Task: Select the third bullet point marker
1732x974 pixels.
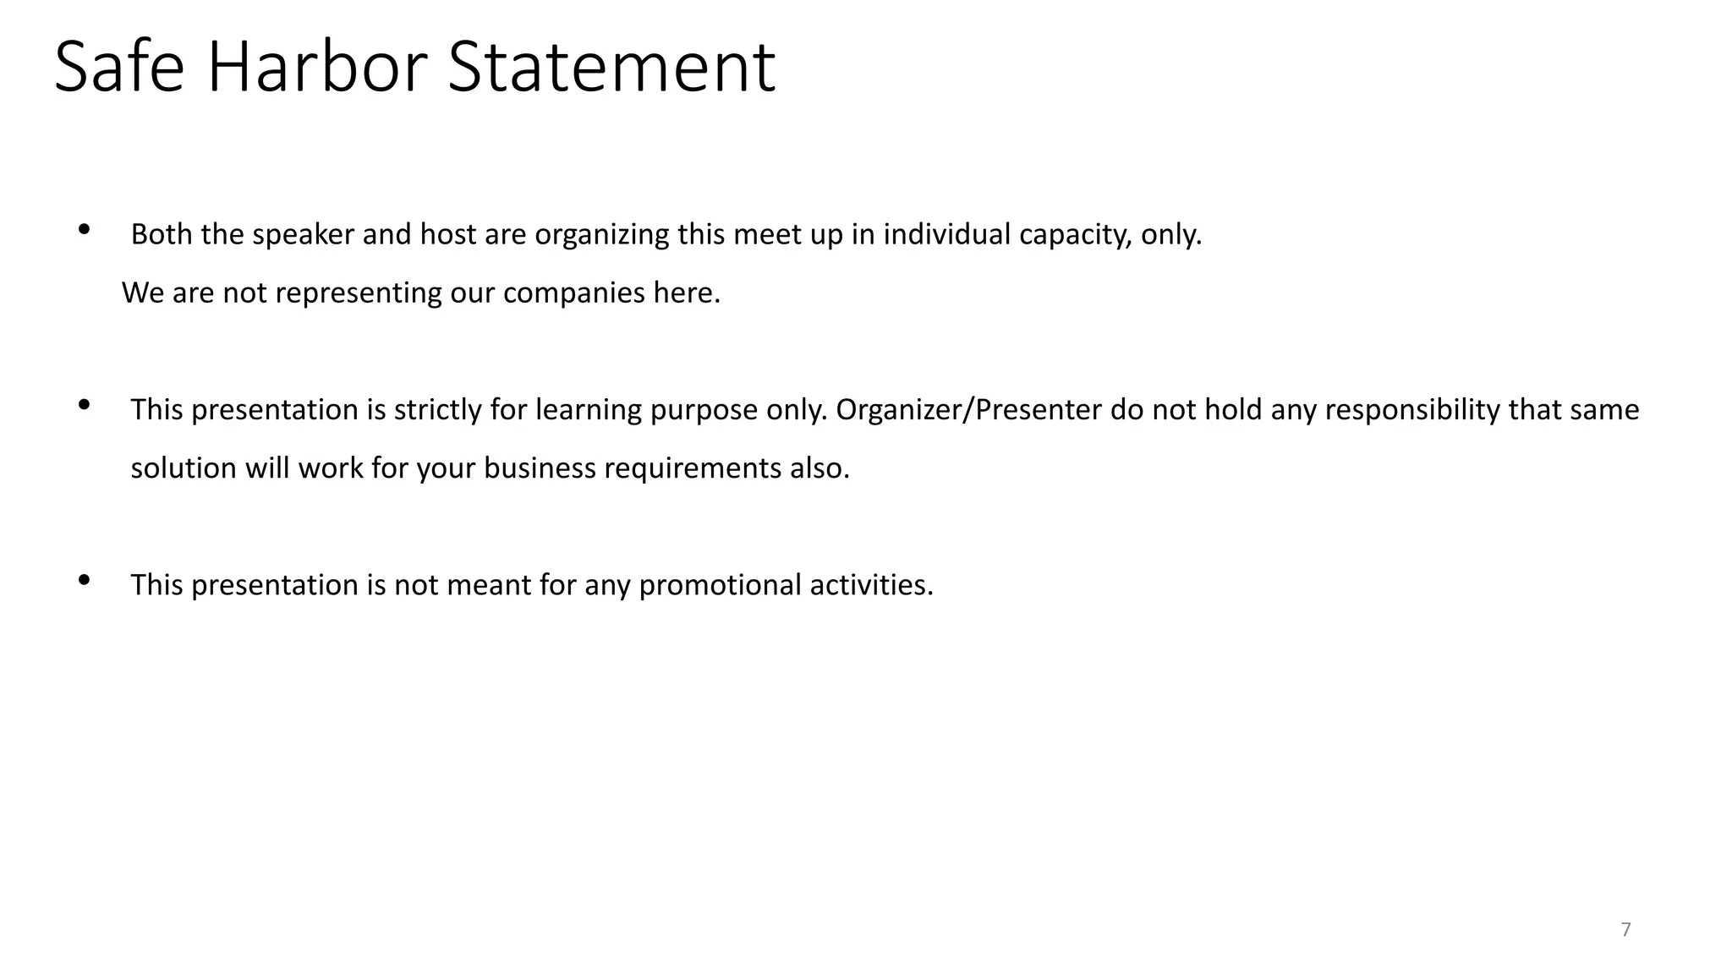Action: pos(84,579)
